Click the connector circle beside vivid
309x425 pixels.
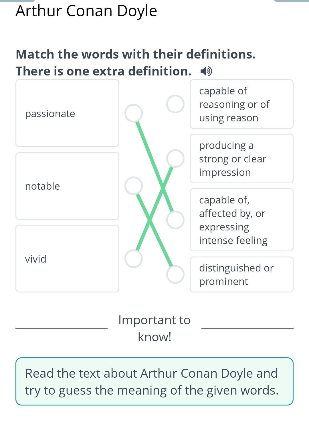(134, 259)
